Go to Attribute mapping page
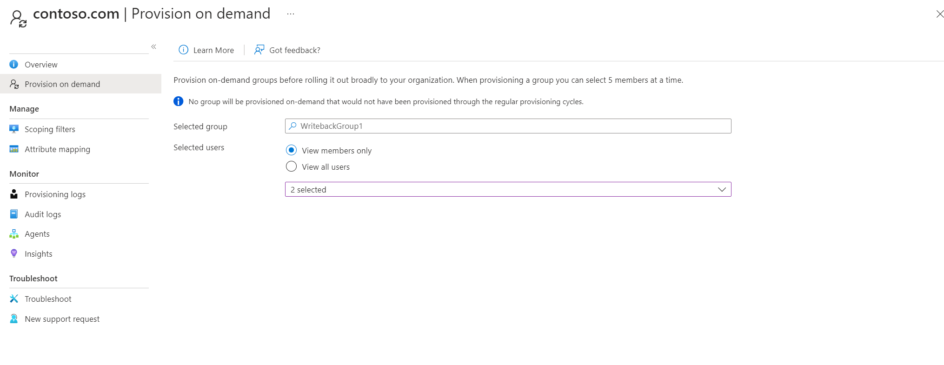Image resolution: width=944 pixels, height=365 pixels. [57, 149]
